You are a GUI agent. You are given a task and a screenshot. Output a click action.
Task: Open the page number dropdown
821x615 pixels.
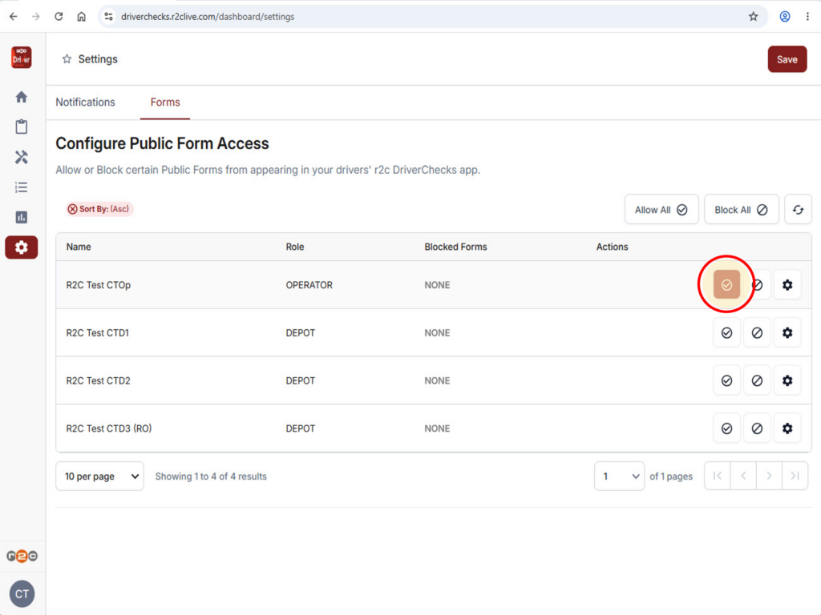pyautogui.click(x=620, y=476)
